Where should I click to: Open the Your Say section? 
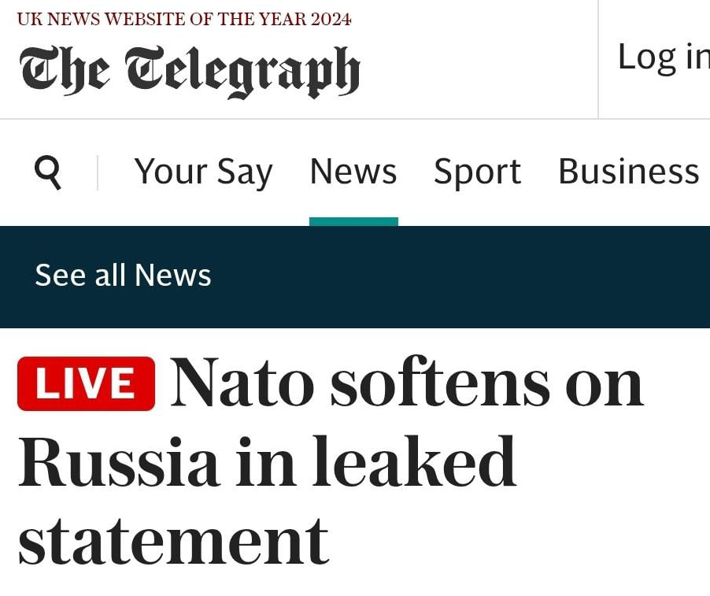(x=203, y=172)
